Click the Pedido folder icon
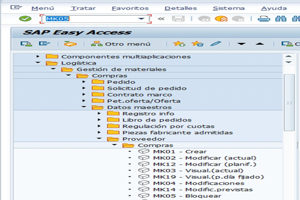 click(98, 82)
